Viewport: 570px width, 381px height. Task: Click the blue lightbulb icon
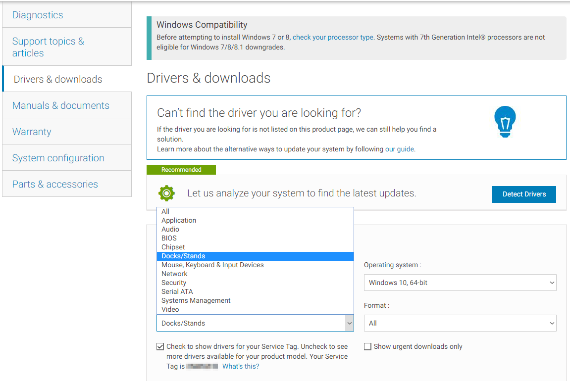point(505,121)
